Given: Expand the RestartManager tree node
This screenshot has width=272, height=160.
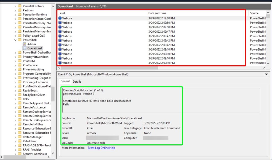Looking at the screenshot, I should pyautogui.click(x=15, y=137).
